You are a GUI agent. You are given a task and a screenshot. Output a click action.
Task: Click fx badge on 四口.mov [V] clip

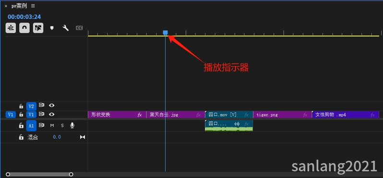[247, 115]
